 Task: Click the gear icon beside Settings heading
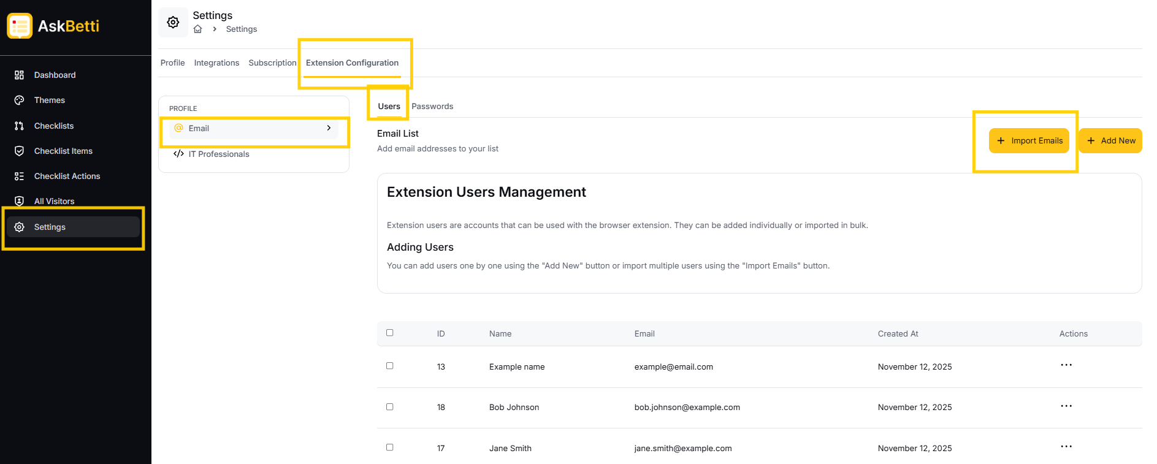(x=173, y=22)
